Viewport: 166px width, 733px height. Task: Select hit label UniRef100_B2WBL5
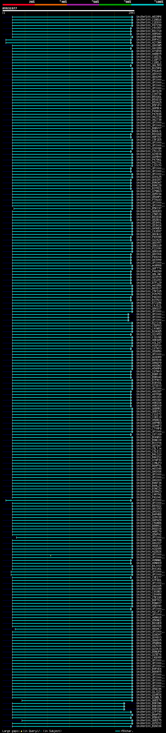pos(149,697)
